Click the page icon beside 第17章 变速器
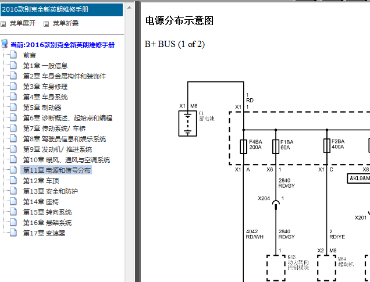Viewport: 370px width, 282px height. point(13,232)
